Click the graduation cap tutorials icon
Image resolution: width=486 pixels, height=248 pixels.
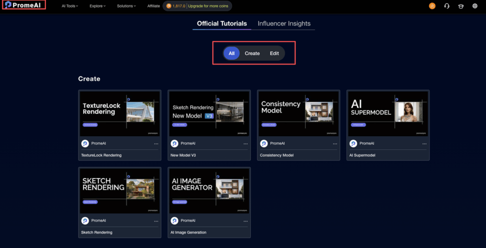pos(461,6)
